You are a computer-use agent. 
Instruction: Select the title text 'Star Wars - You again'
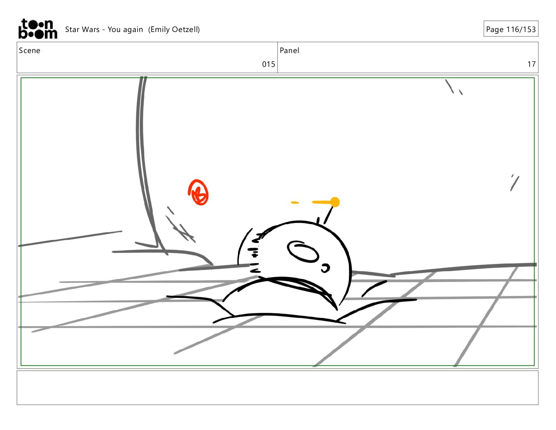pyautogui.click(x=104, y=30)
